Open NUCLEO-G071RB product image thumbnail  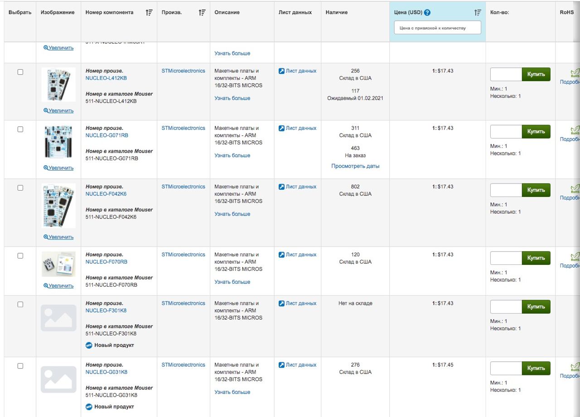click(58, 142)
